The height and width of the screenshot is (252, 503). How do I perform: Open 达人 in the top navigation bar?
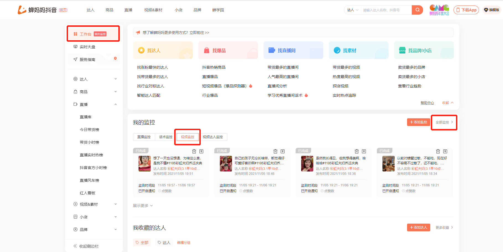tap(91, 10)
